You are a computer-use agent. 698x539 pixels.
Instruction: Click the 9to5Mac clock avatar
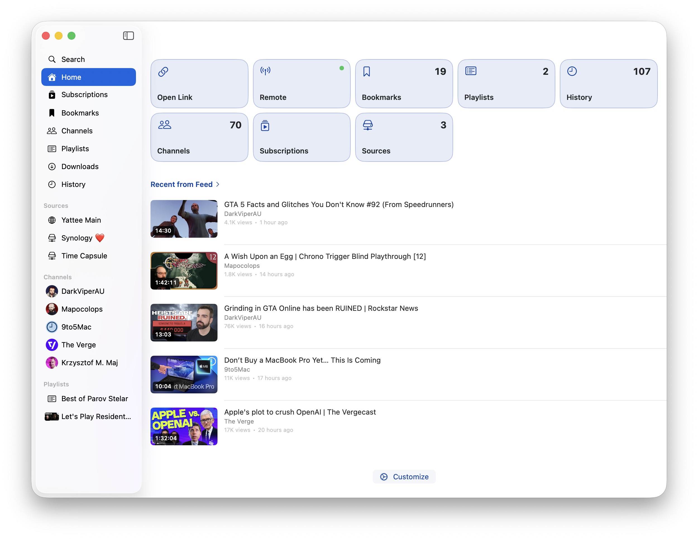(52, 327)
